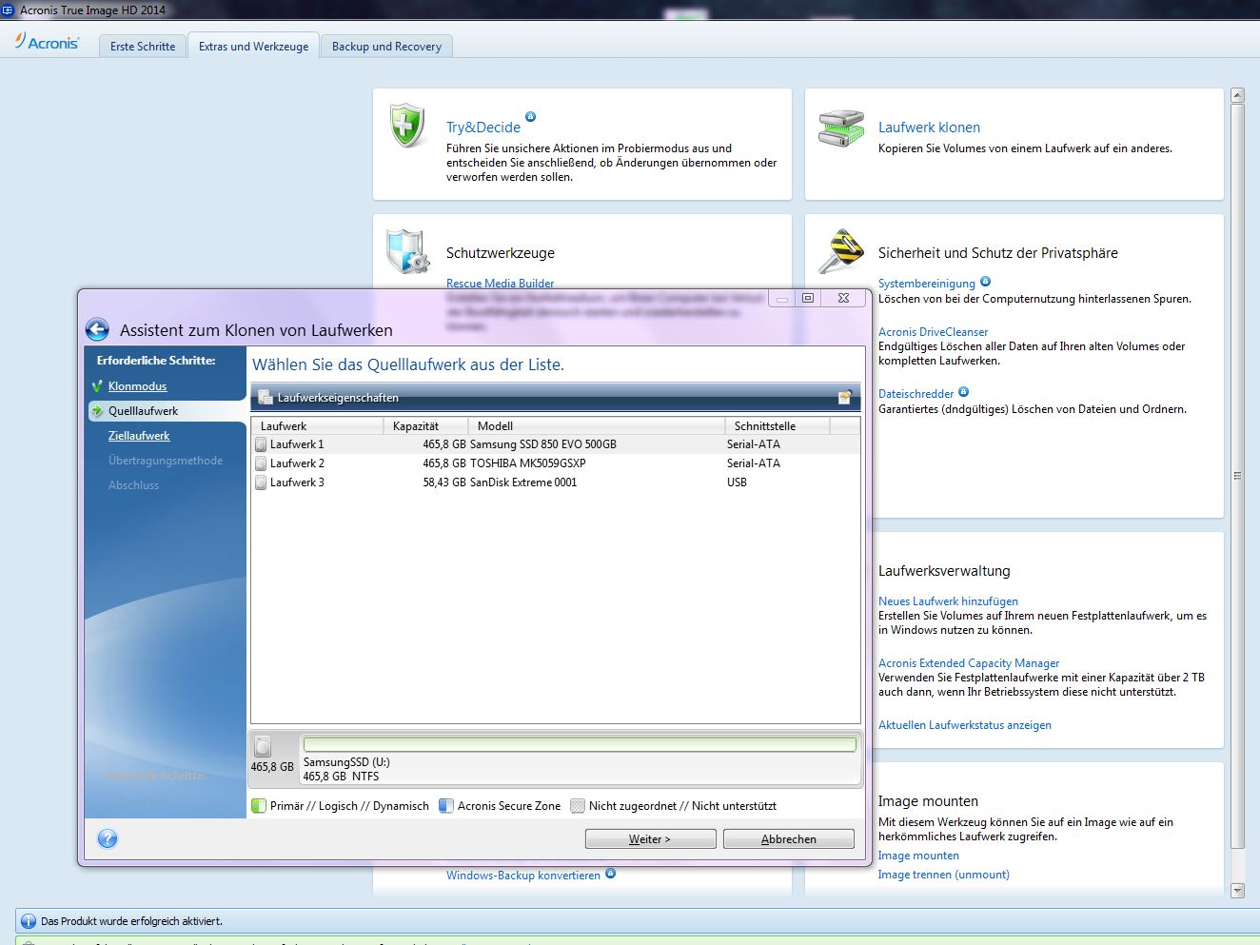Click the Acronis window title bar icon

click(x=9, y=10)
